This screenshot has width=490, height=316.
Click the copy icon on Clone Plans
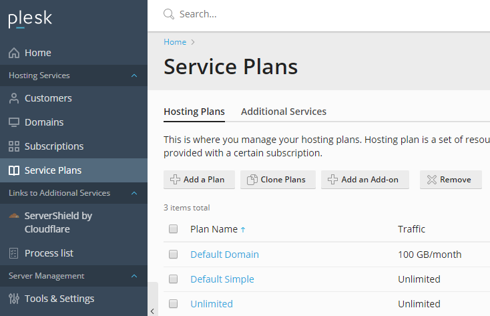pos(252,180)
